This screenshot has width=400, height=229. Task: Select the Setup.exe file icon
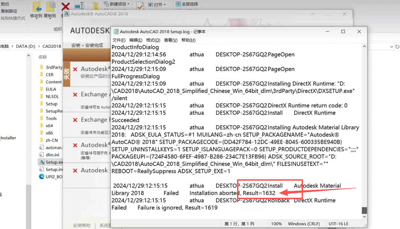click(x=41, y=162)
